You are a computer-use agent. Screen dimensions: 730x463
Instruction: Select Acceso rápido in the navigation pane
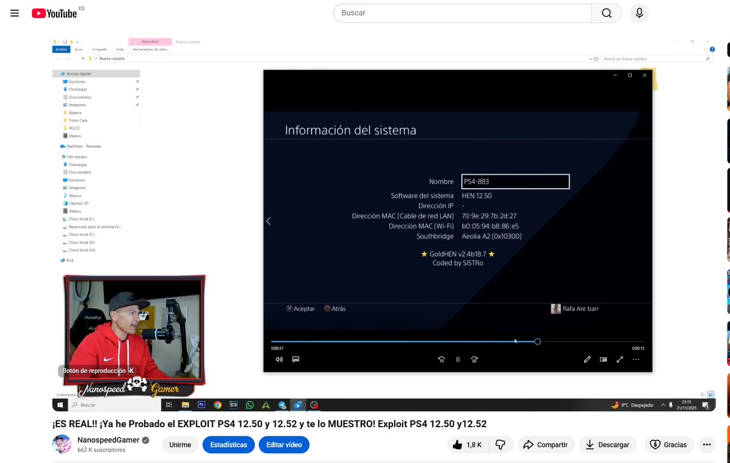tap(78, 74)
